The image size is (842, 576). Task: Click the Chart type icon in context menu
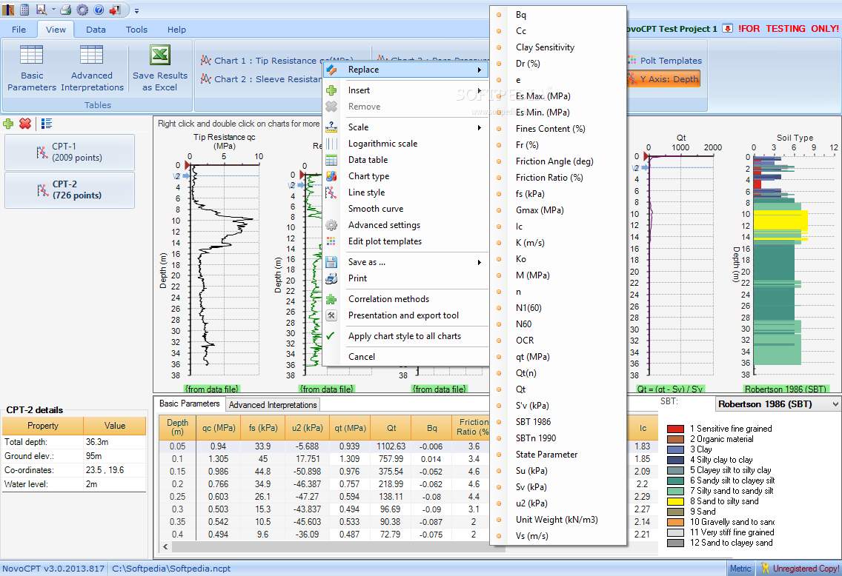tap(331, 176)
